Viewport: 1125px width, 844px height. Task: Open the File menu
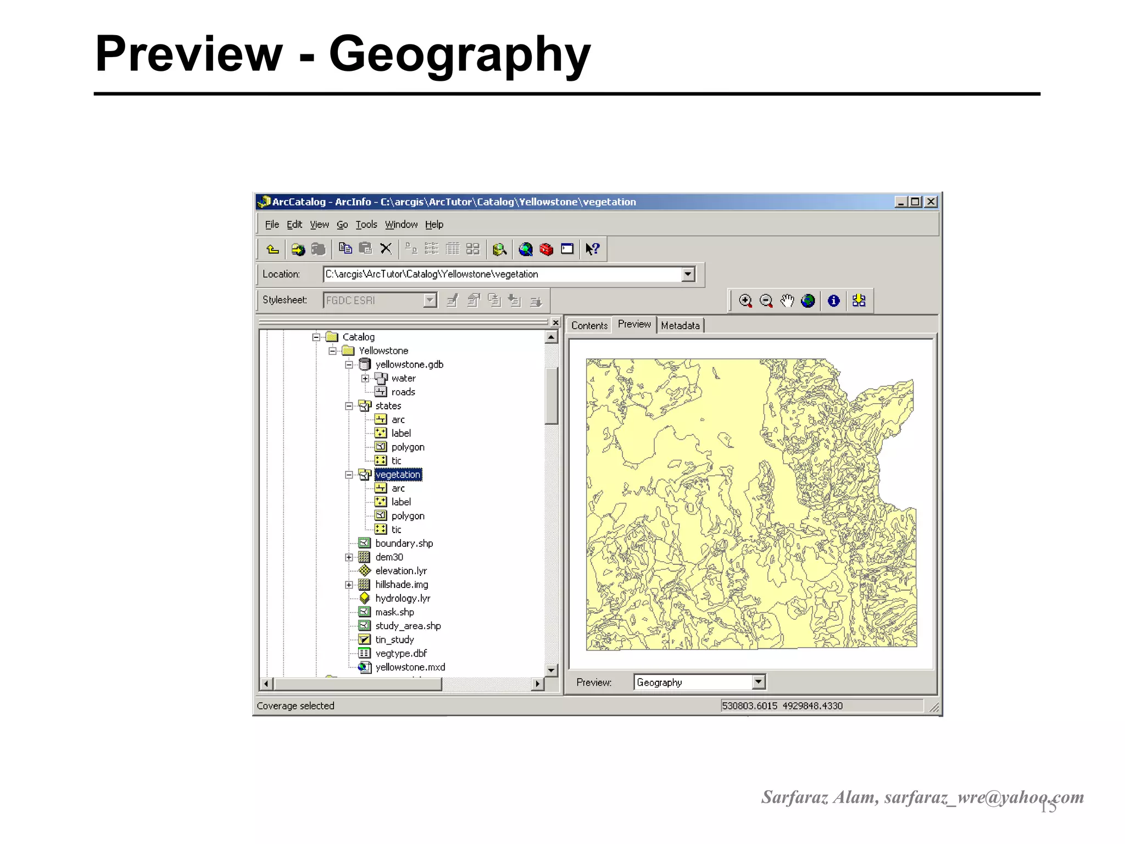pyautogui.click(x=272, y=224)
